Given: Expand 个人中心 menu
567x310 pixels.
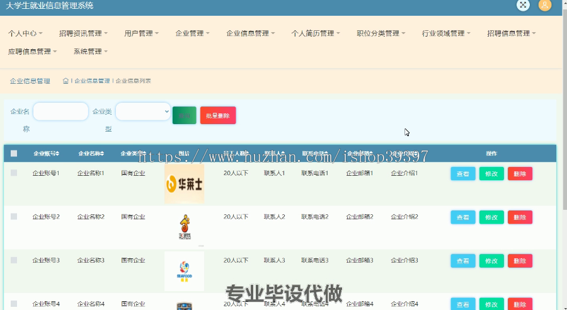Looking at the screenshot, I should (25, 33).
